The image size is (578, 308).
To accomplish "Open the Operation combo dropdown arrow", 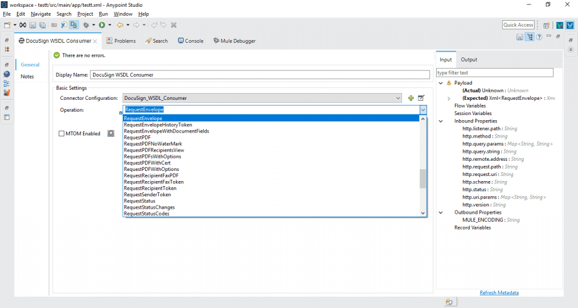I will pyautogui.click(x=423, y=110).
